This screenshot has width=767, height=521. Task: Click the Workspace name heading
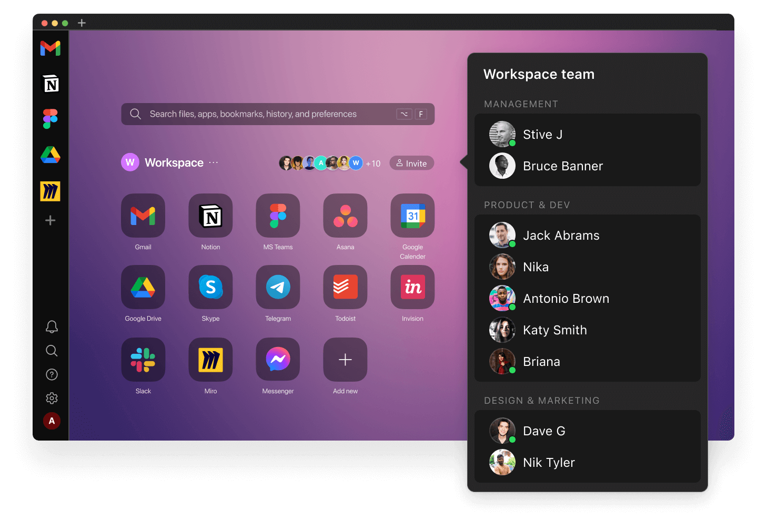(x=174, y=162)
